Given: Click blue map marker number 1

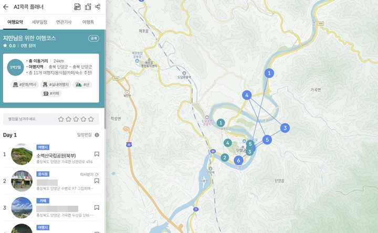Looking at the screenshot, I should pyautogui.click(x=269, y=73).
